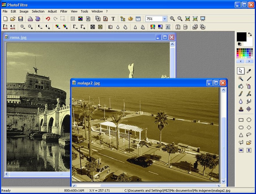Viewport: 256px width, 194px height.
Task: Open the Text tool from the toolbar
Action: point(113,19)
